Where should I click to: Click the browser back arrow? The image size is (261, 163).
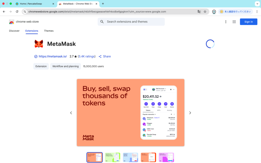[x=4, y=12]
